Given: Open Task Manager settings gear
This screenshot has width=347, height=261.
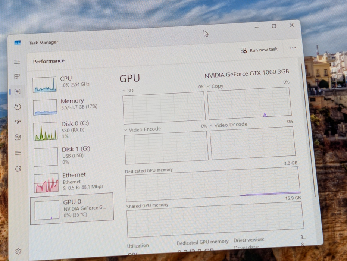Looking at the screenshot, I should pos(18,251).
